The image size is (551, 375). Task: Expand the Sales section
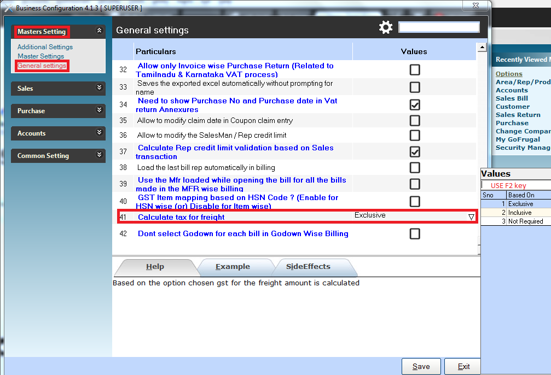[100, 87]
